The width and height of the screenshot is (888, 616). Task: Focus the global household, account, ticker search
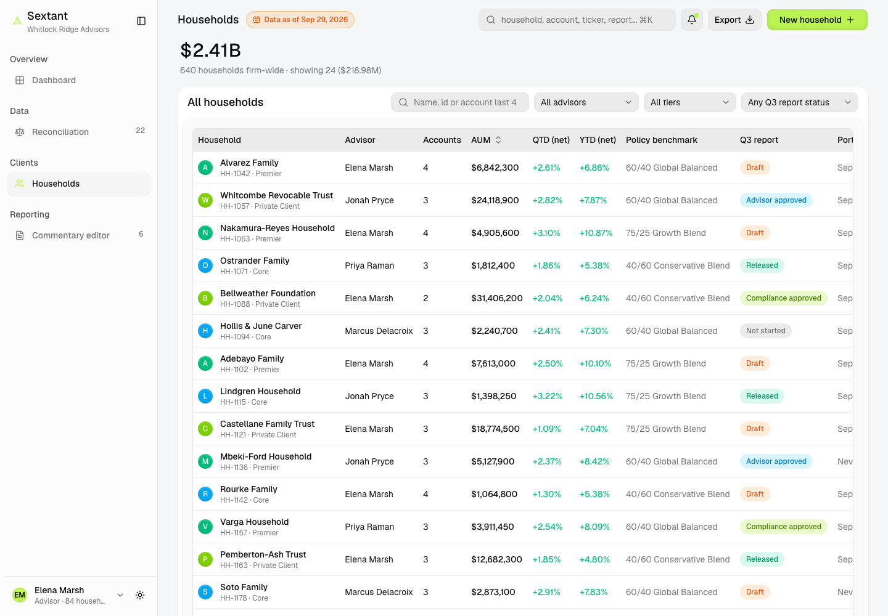577,20
